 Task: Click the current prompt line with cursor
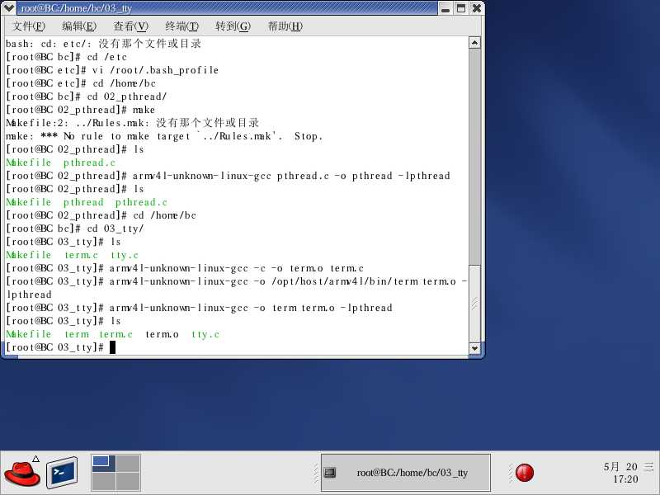60,347
